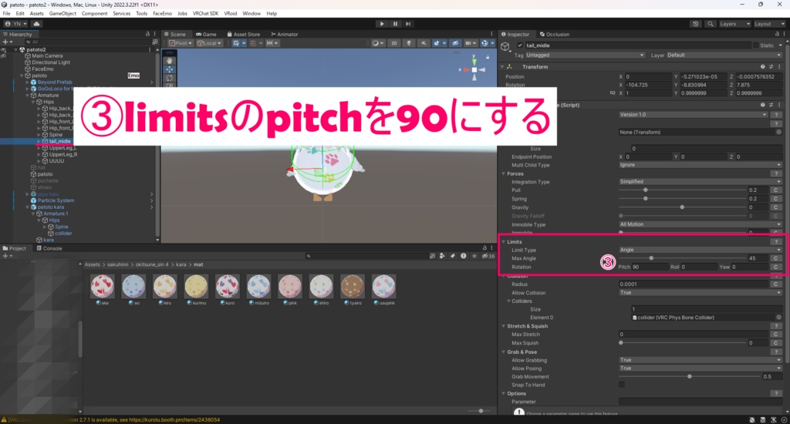Open the GameObject menu
Image resolution: width=790 pixels, height=424 pixels.
point(62,14)
